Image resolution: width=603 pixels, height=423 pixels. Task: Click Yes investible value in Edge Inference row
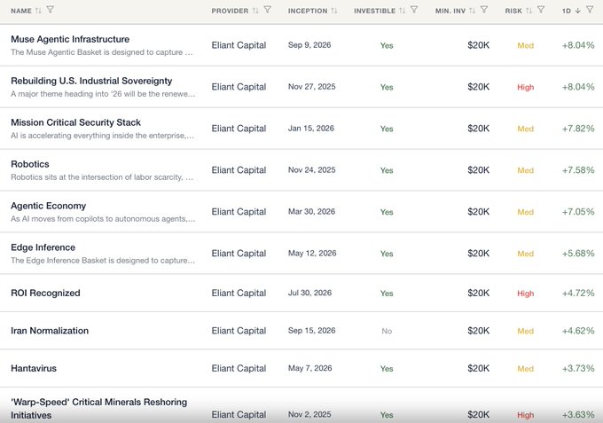point(387,254)
